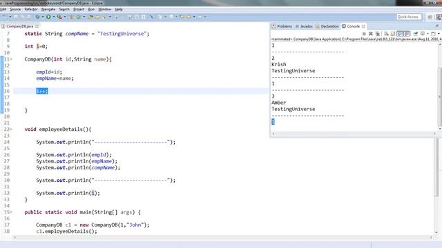The image size is (442, 248).
Task: Click the "TestingUniverse" string literal on line 7
Action: pos(122,34)
